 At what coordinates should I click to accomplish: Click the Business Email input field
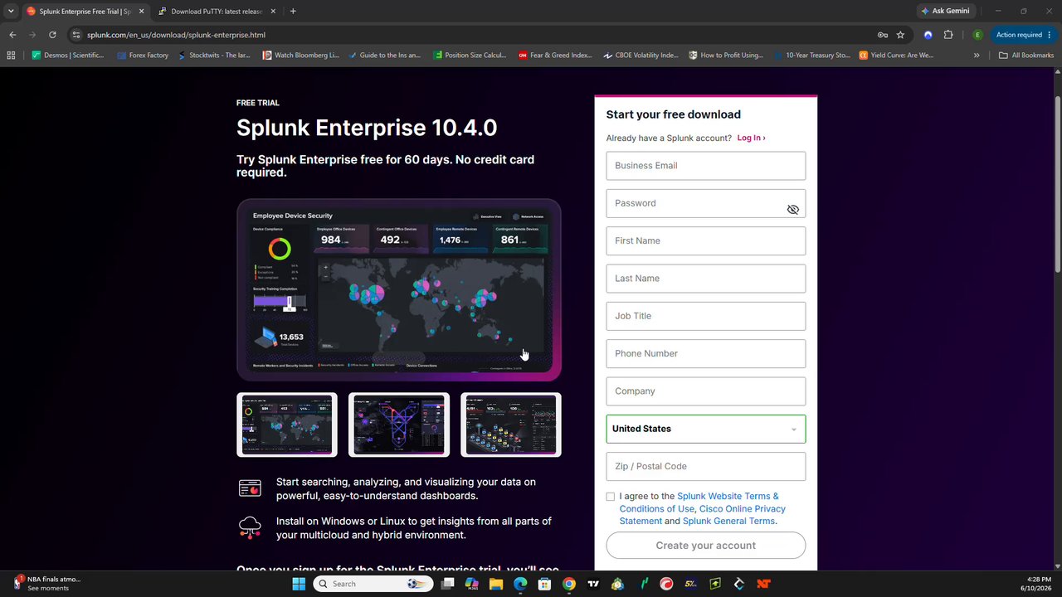click(x=705, y=166)
